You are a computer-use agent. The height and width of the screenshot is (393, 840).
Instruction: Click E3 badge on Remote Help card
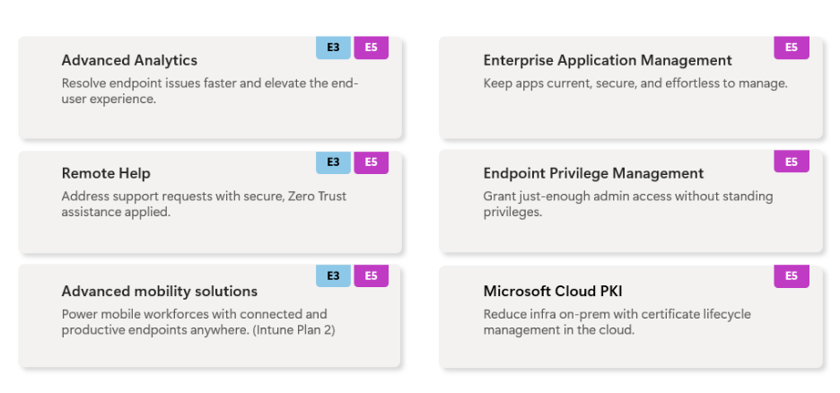pos(333,162)
